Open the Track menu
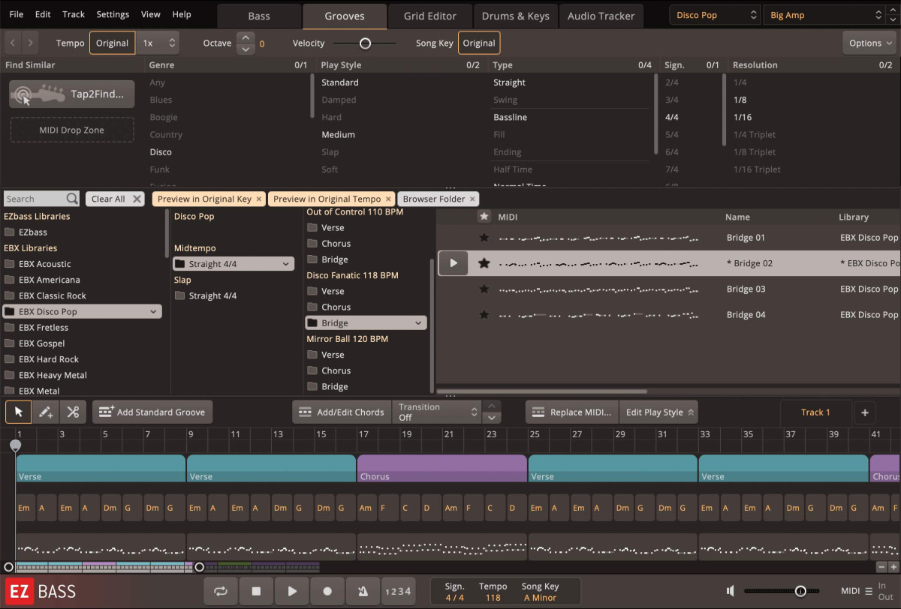 [74, 14]
